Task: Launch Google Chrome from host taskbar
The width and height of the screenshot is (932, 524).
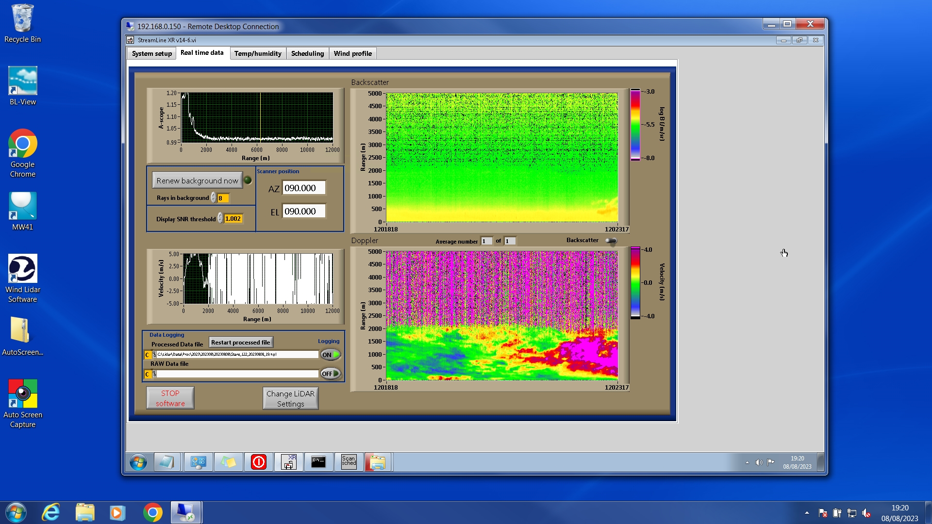Action: [152, 513]
